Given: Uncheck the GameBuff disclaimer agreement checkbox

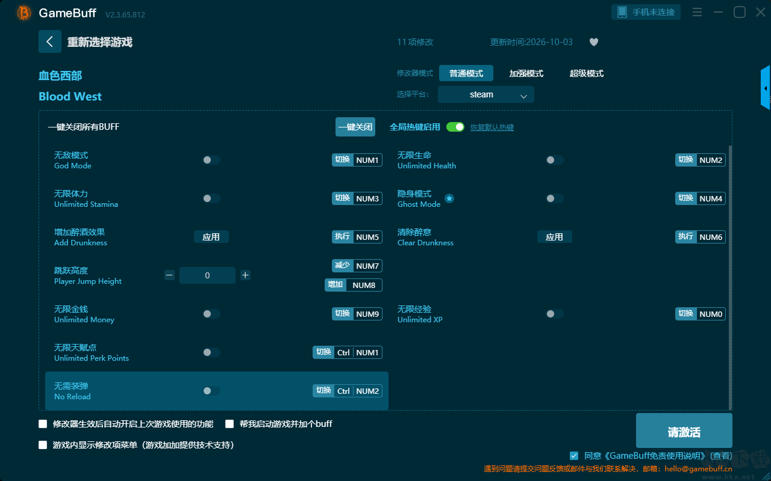Looking at the screenshot, I should [x=574, y=456].
